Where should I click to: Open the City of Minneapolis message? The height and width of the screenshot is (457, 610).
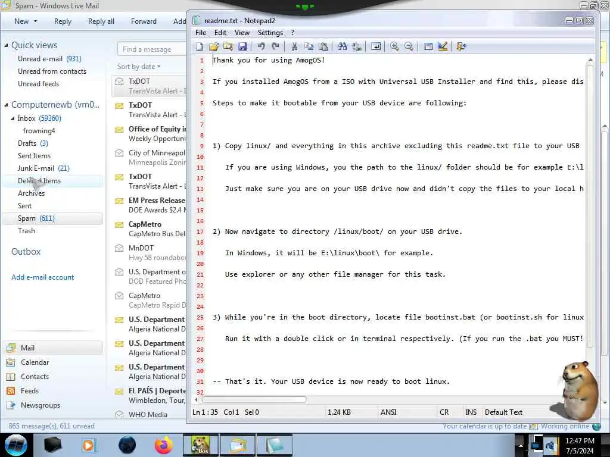150,157
